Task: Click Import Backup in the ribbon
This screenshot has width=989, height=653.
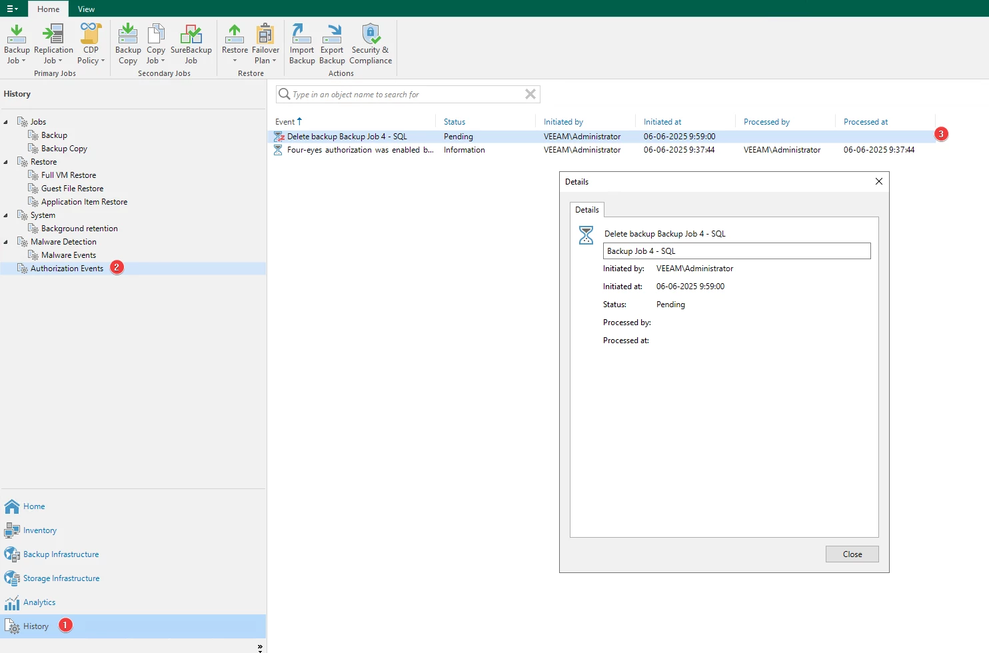Action: pos(302,35)
